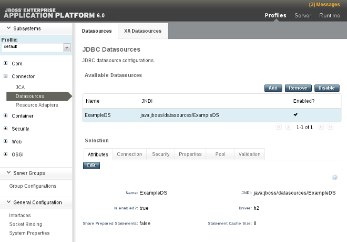Screen dimensions: 347x242
Task: Open the Connection tab
Action: [x=129, y=154]
